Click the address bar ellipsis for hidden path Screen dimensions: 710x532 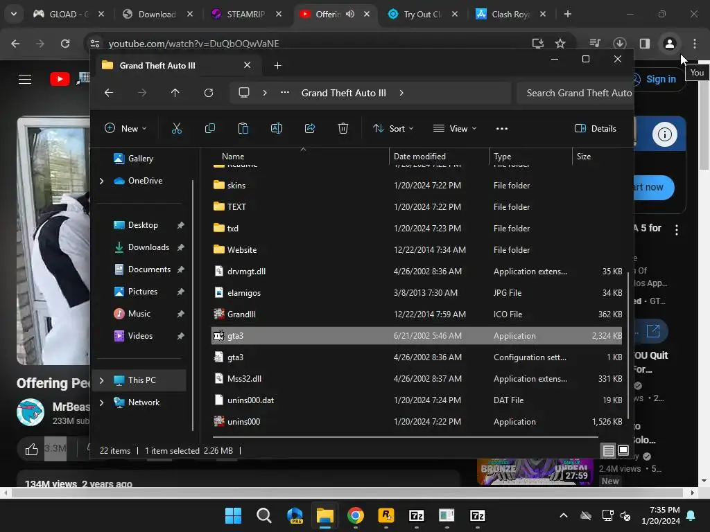(x=285, y=92)
